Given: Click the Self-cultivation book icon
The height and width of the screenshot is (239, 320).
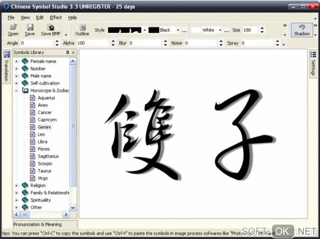Looking at the screenshot, I should coord(25,83).
